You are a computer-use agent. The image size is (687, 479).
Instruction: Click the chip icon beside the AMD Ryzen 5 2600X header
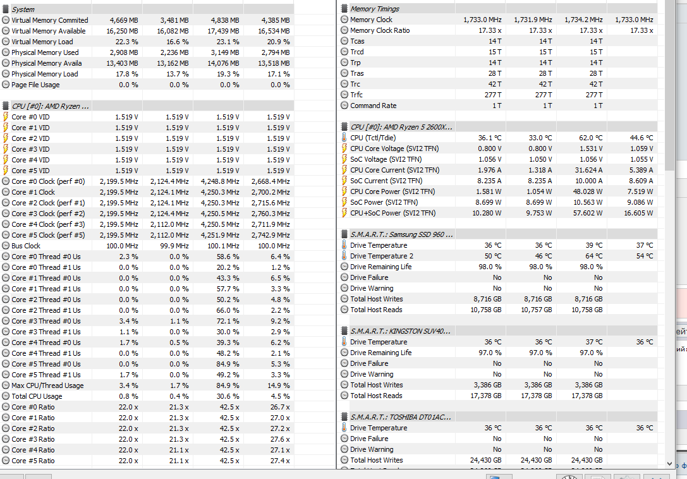pos(344,126)
